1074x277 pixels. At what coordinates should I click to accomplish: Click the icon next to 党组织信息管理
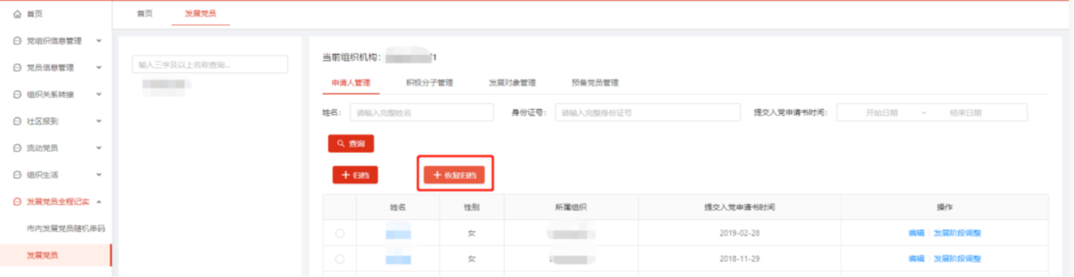coord(17,41)
